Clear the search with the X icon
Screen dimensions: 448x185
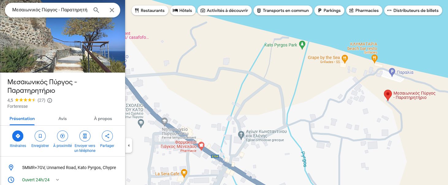112,10
